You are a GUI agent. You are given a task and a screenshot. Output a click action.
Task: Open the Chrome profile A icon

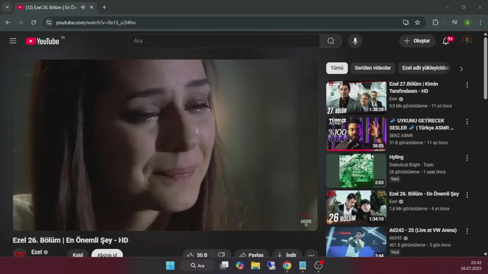tap(467, 22)
